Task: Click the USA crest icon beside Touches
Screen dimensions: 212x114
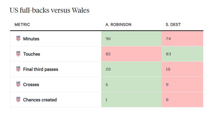Action: click(18, 54)
